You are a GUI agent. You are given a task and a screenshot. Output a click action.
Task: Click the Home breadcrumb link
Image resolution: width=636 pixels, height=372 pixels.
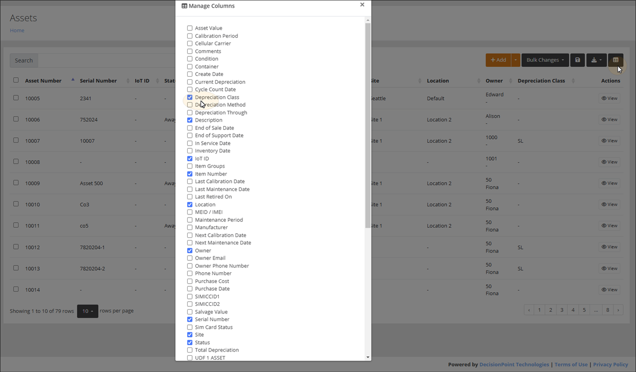(17, 30)
